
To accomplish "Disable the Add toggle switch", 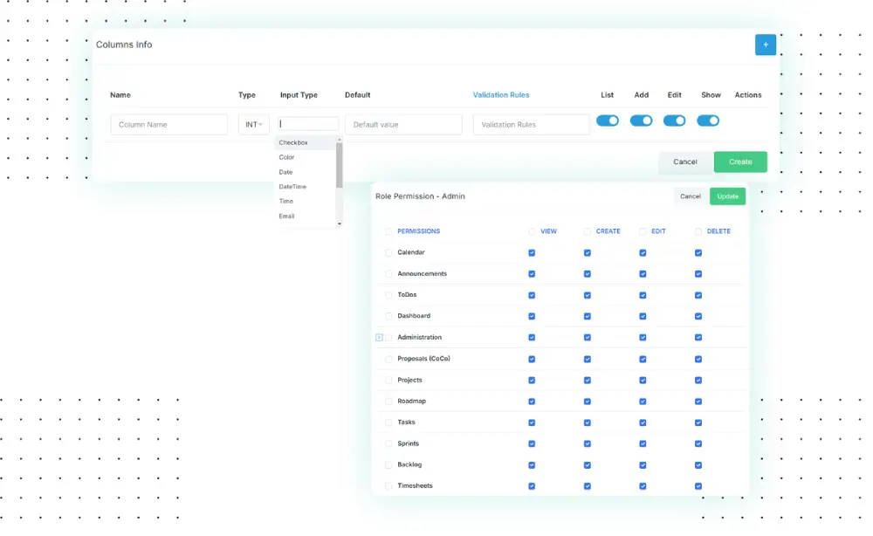I will 641,120.
